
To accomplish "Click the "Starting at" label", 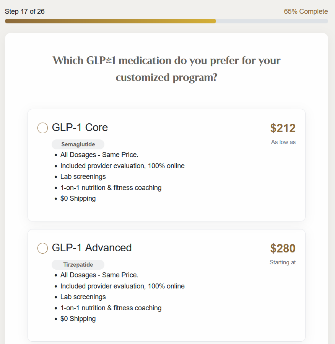I will coord(283,262).
